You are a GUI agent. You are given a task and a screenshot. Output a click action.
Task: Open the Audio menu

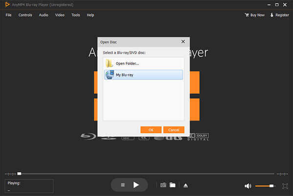[43, 15]
